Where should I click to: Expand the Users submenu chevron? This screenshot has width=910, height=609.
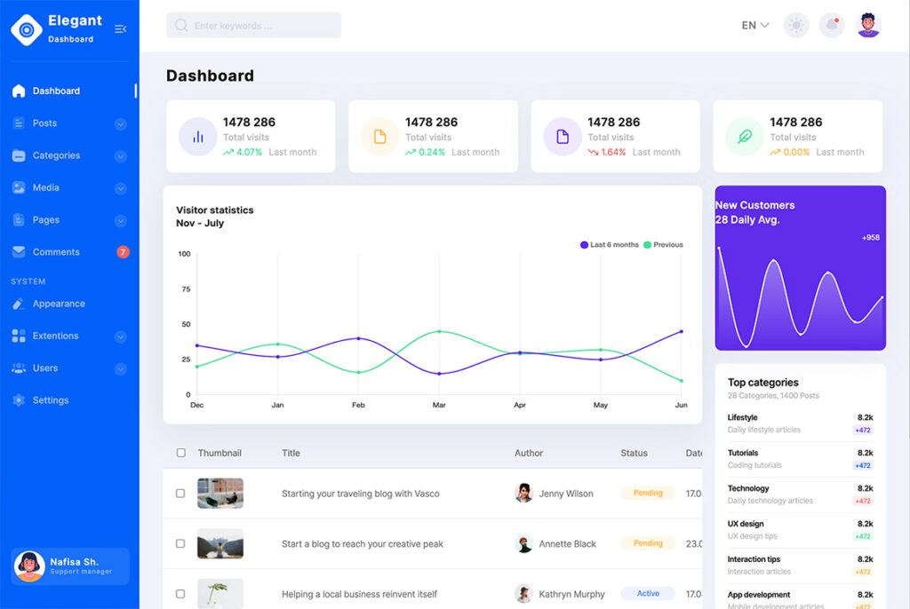click(121, 369)
